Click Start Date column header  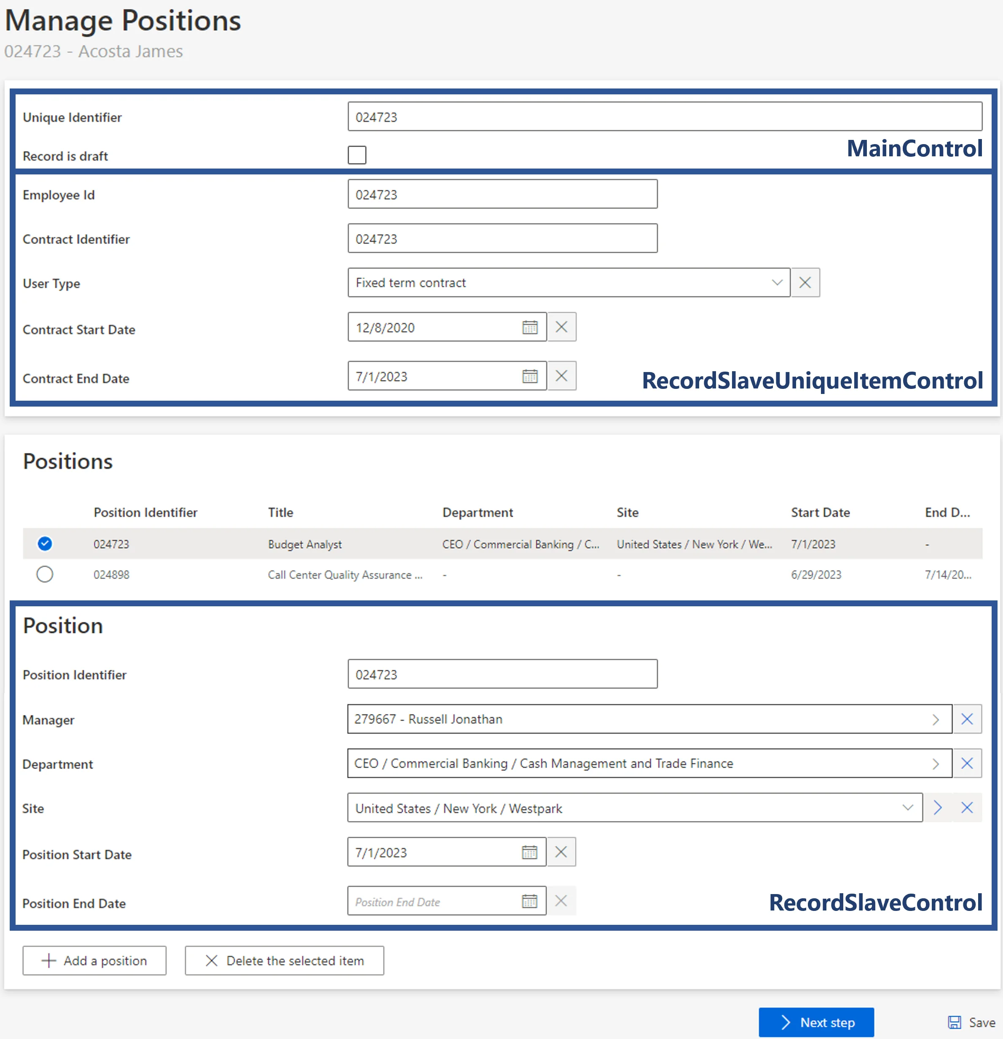(820, 513)
